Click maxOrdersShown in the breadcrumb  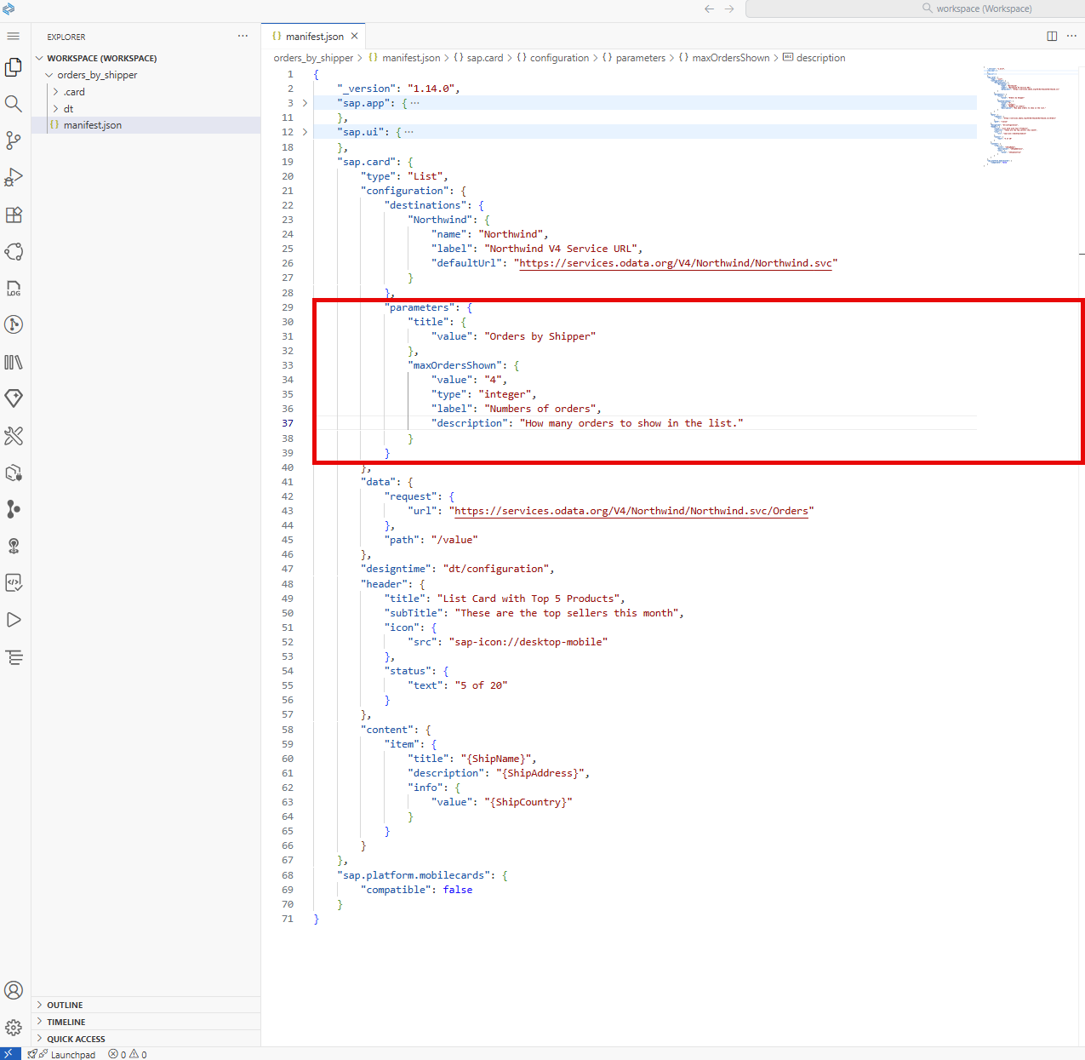point(730,58)
